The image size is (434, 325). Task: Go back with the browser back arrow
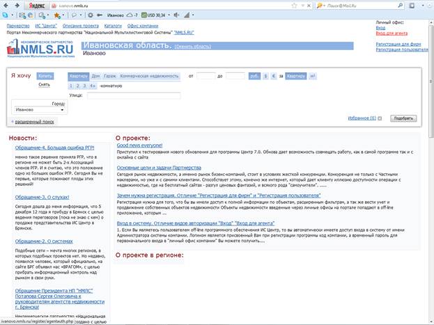pos(6,6)
